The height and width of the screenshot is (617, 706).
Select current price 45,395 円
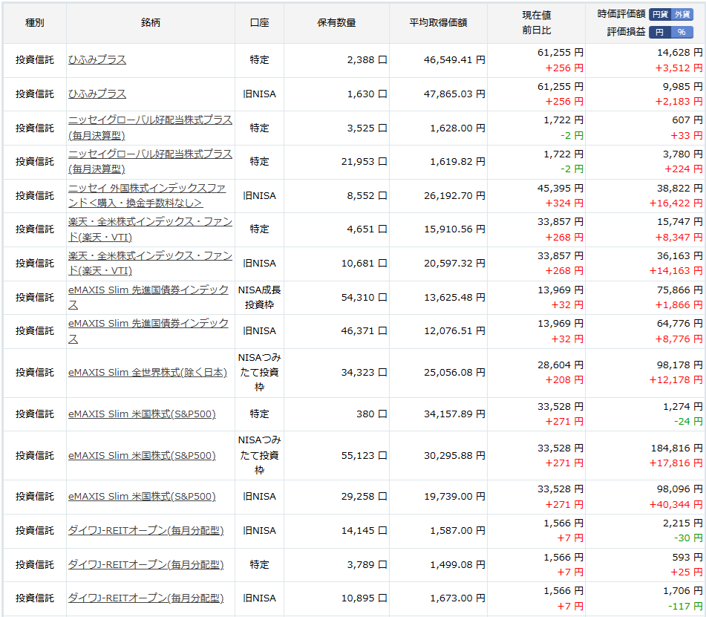point(560,189)
